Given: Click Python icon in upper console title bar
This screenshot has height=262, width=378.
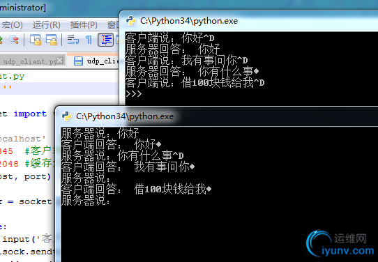Looking at the screenshot, I should [x=131, y=21].
